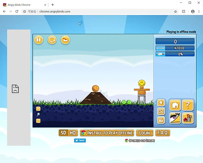This screenshot has height=163, width=203.
Task: Bookmark this page with the star
Action: (x=176, y=12)
